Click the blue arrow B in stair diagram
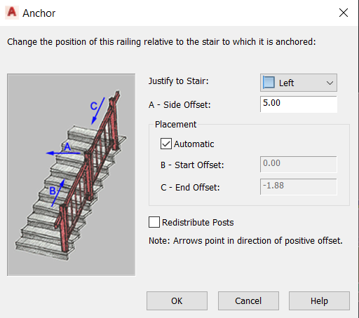 pyautogui.click(x=57, y=193)
